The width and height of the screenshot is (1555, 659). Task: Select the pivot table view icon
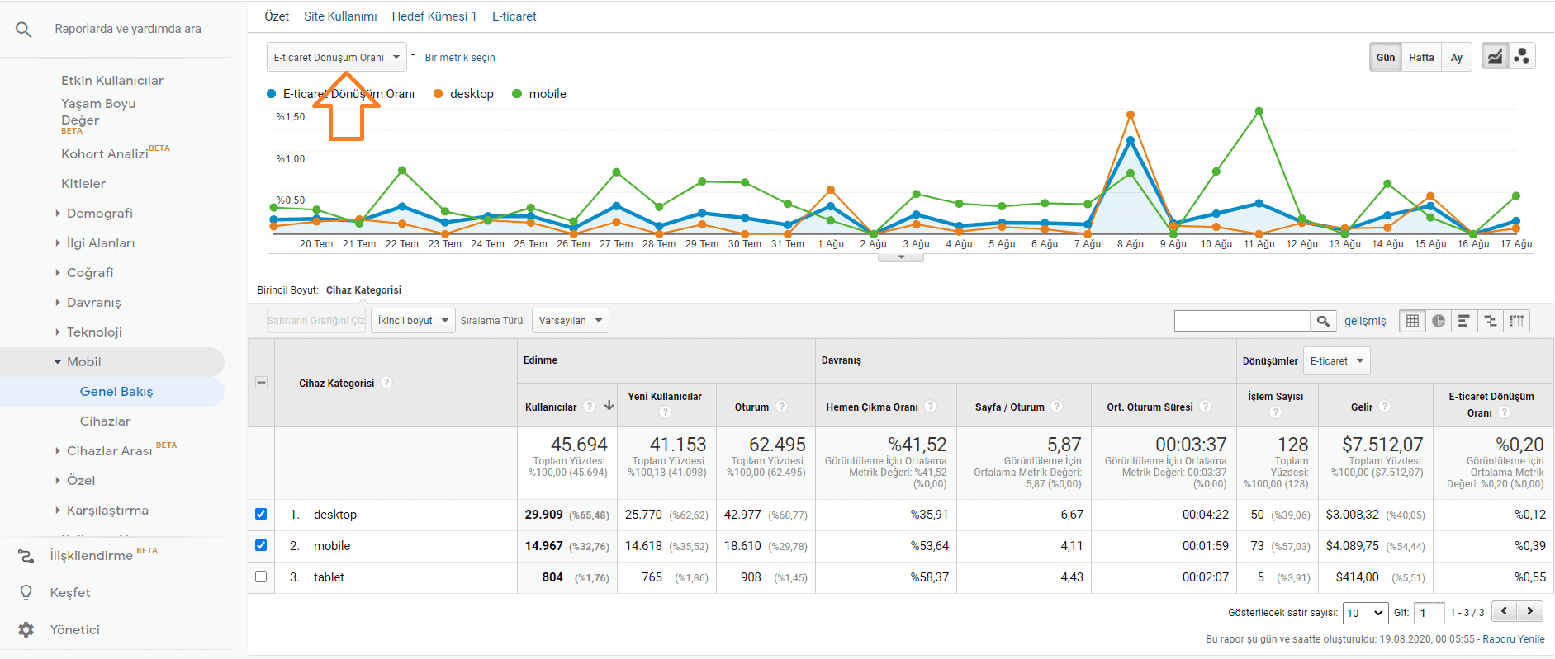pyautogui.click(x=1517, y=321)
